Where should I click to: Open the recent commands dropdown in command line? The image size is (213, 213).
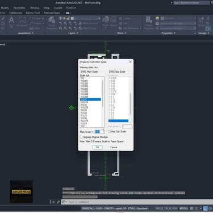[64, 202]
